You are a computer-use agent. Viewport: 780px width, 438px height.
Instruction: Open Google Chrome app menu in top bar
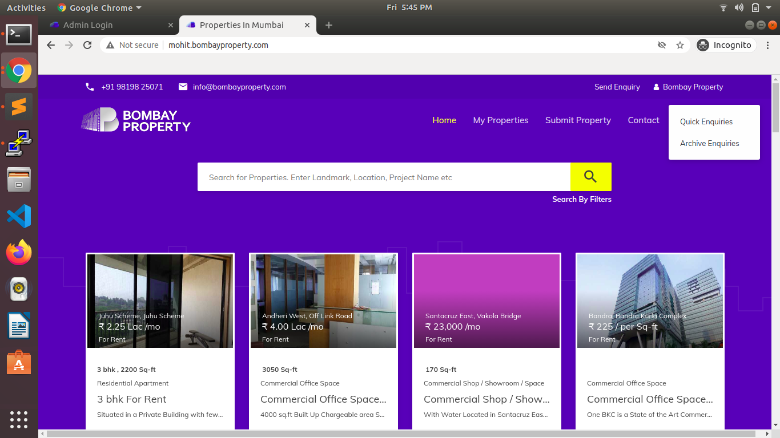point(99,8)
